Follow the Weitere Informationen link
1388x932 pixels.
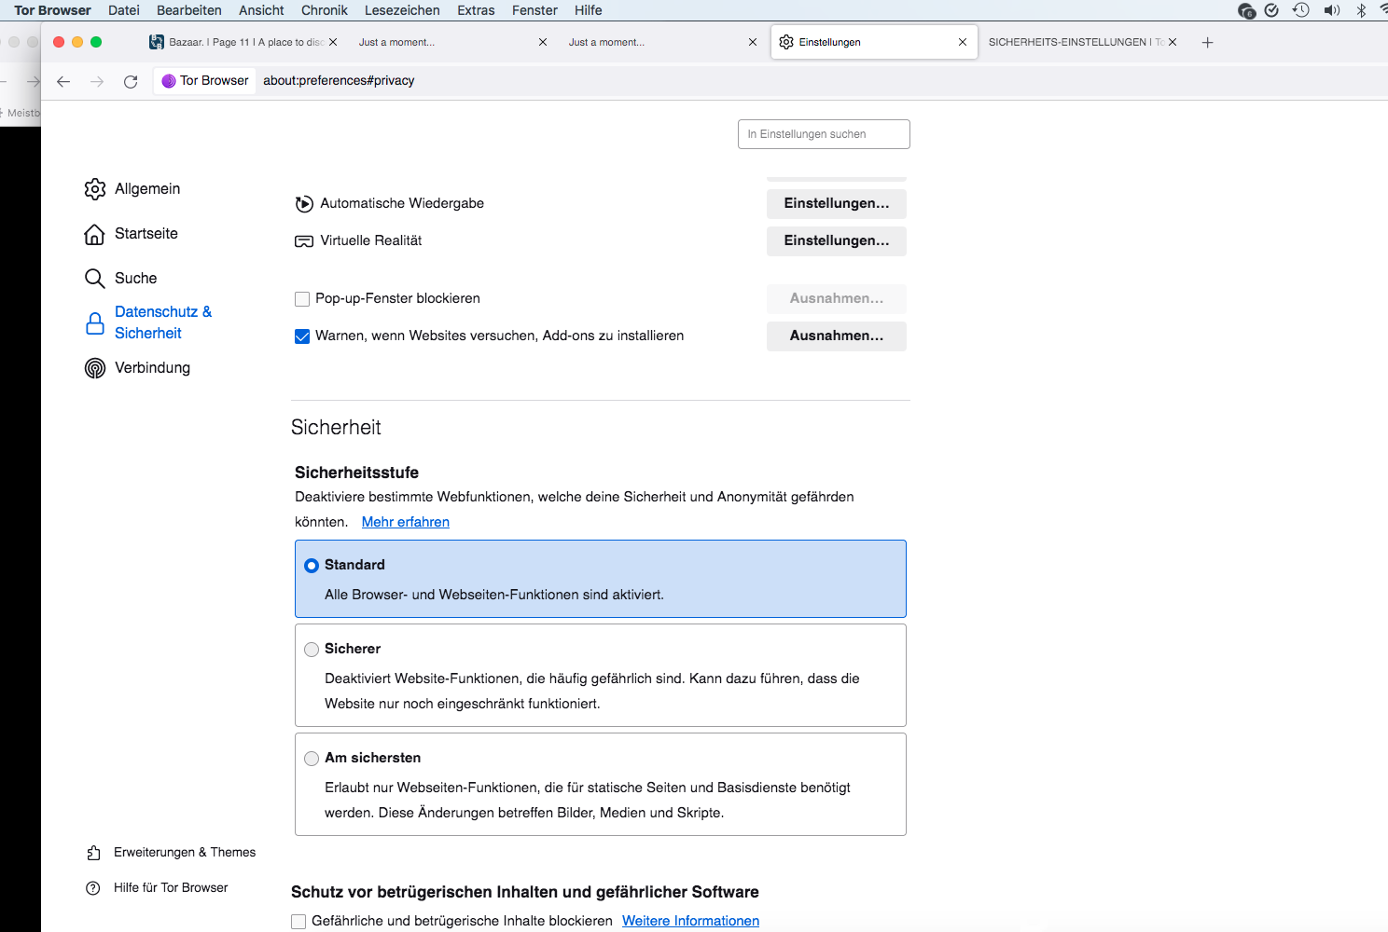click(690, 922)
